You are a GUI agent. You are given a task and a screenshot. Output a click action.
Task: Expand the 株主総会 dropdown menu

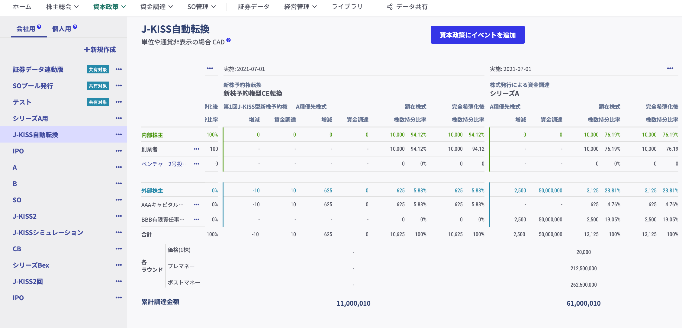[62, 7]
